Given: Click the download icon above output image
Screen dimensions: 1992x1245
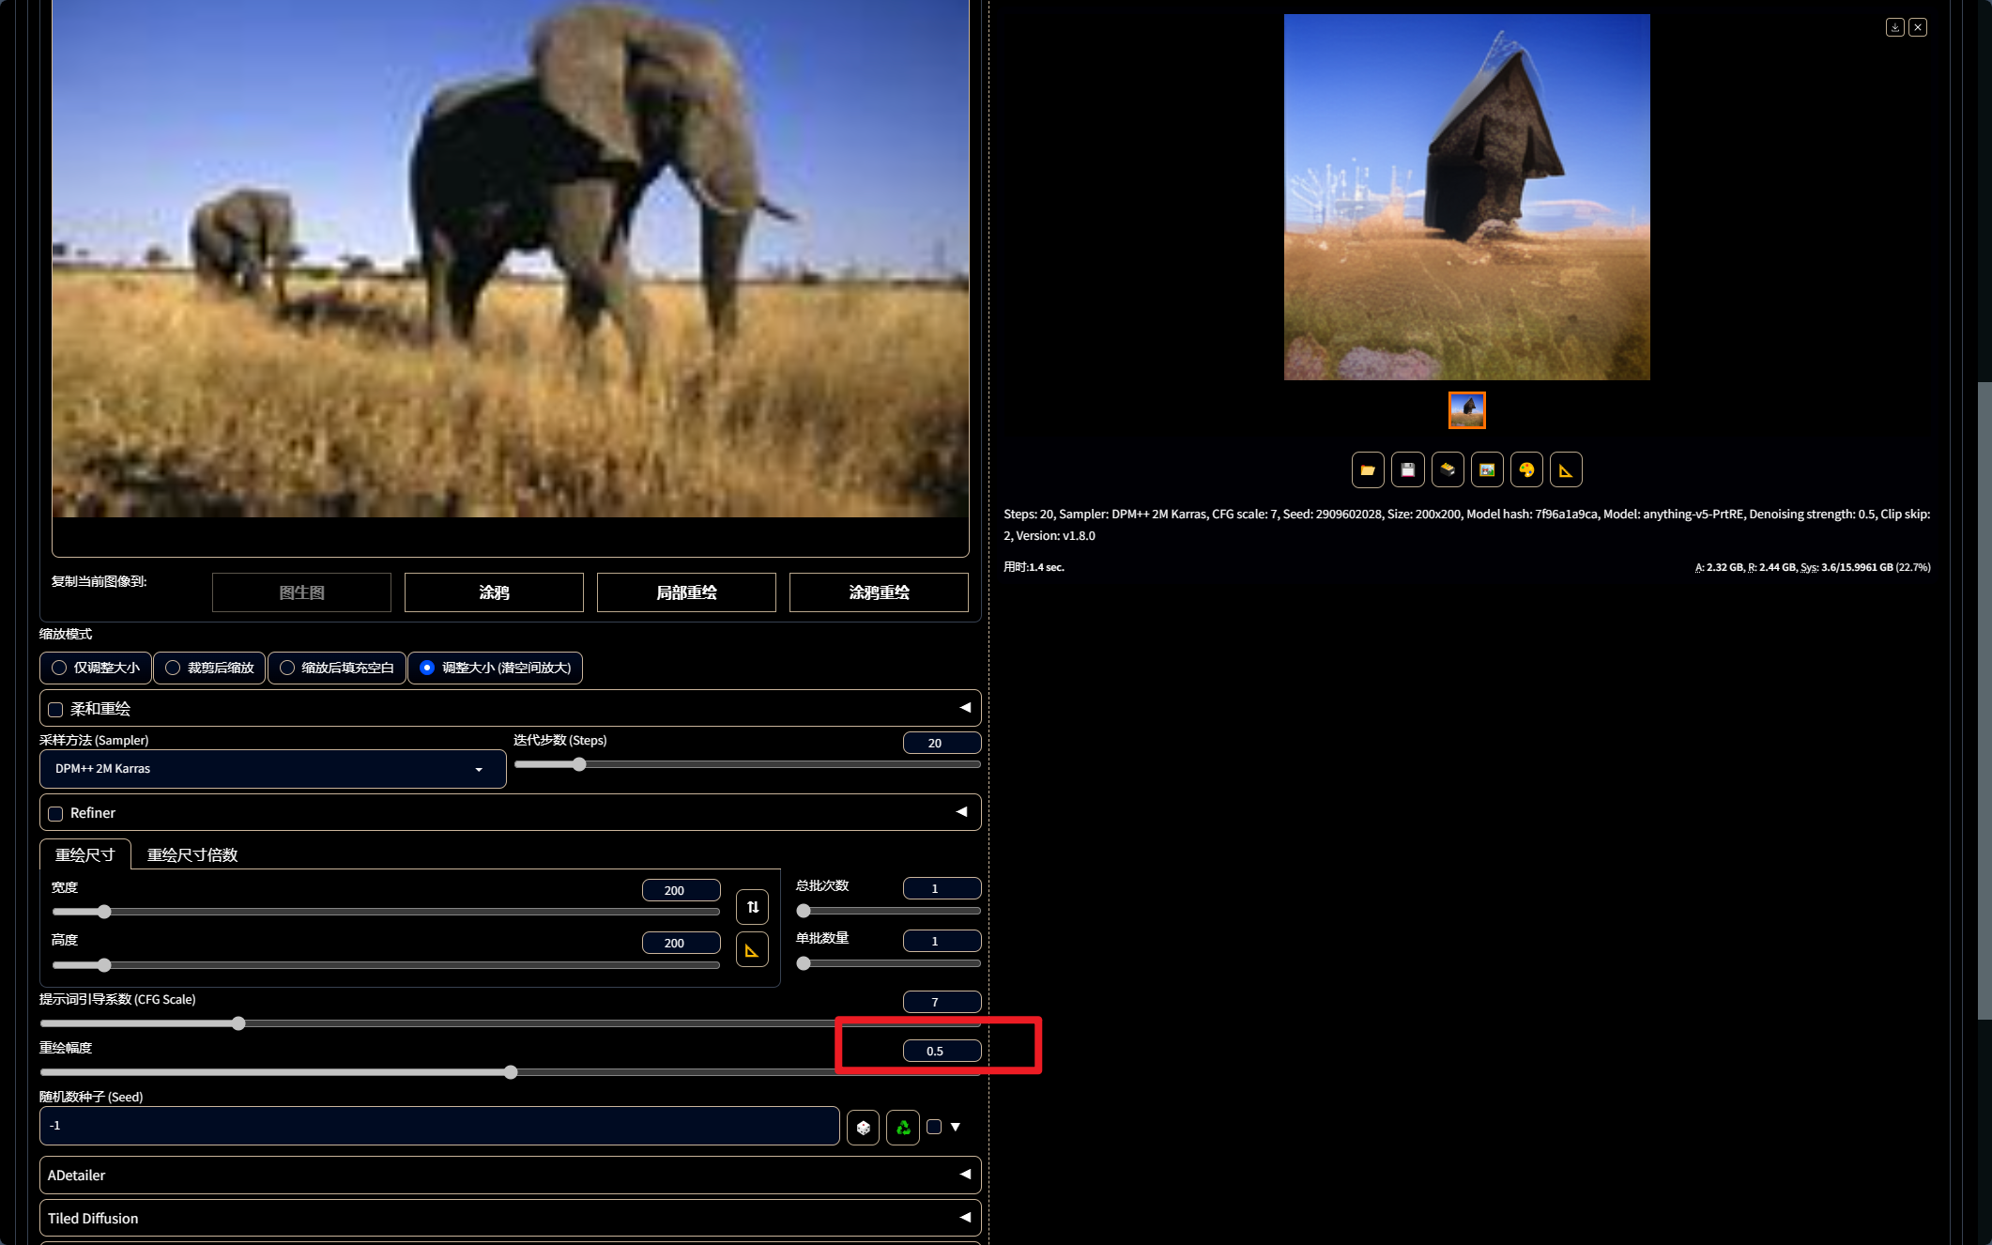Looking at the screenshot, I should 1894,27.
